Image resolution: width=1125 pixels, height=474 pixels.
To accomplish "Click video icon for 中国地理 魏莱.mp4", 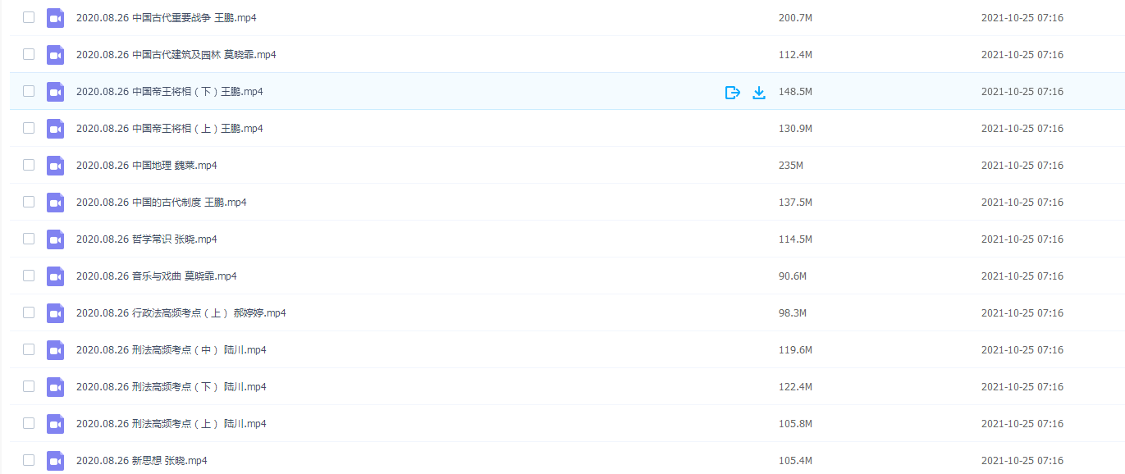I will click(x=55, y=166).
